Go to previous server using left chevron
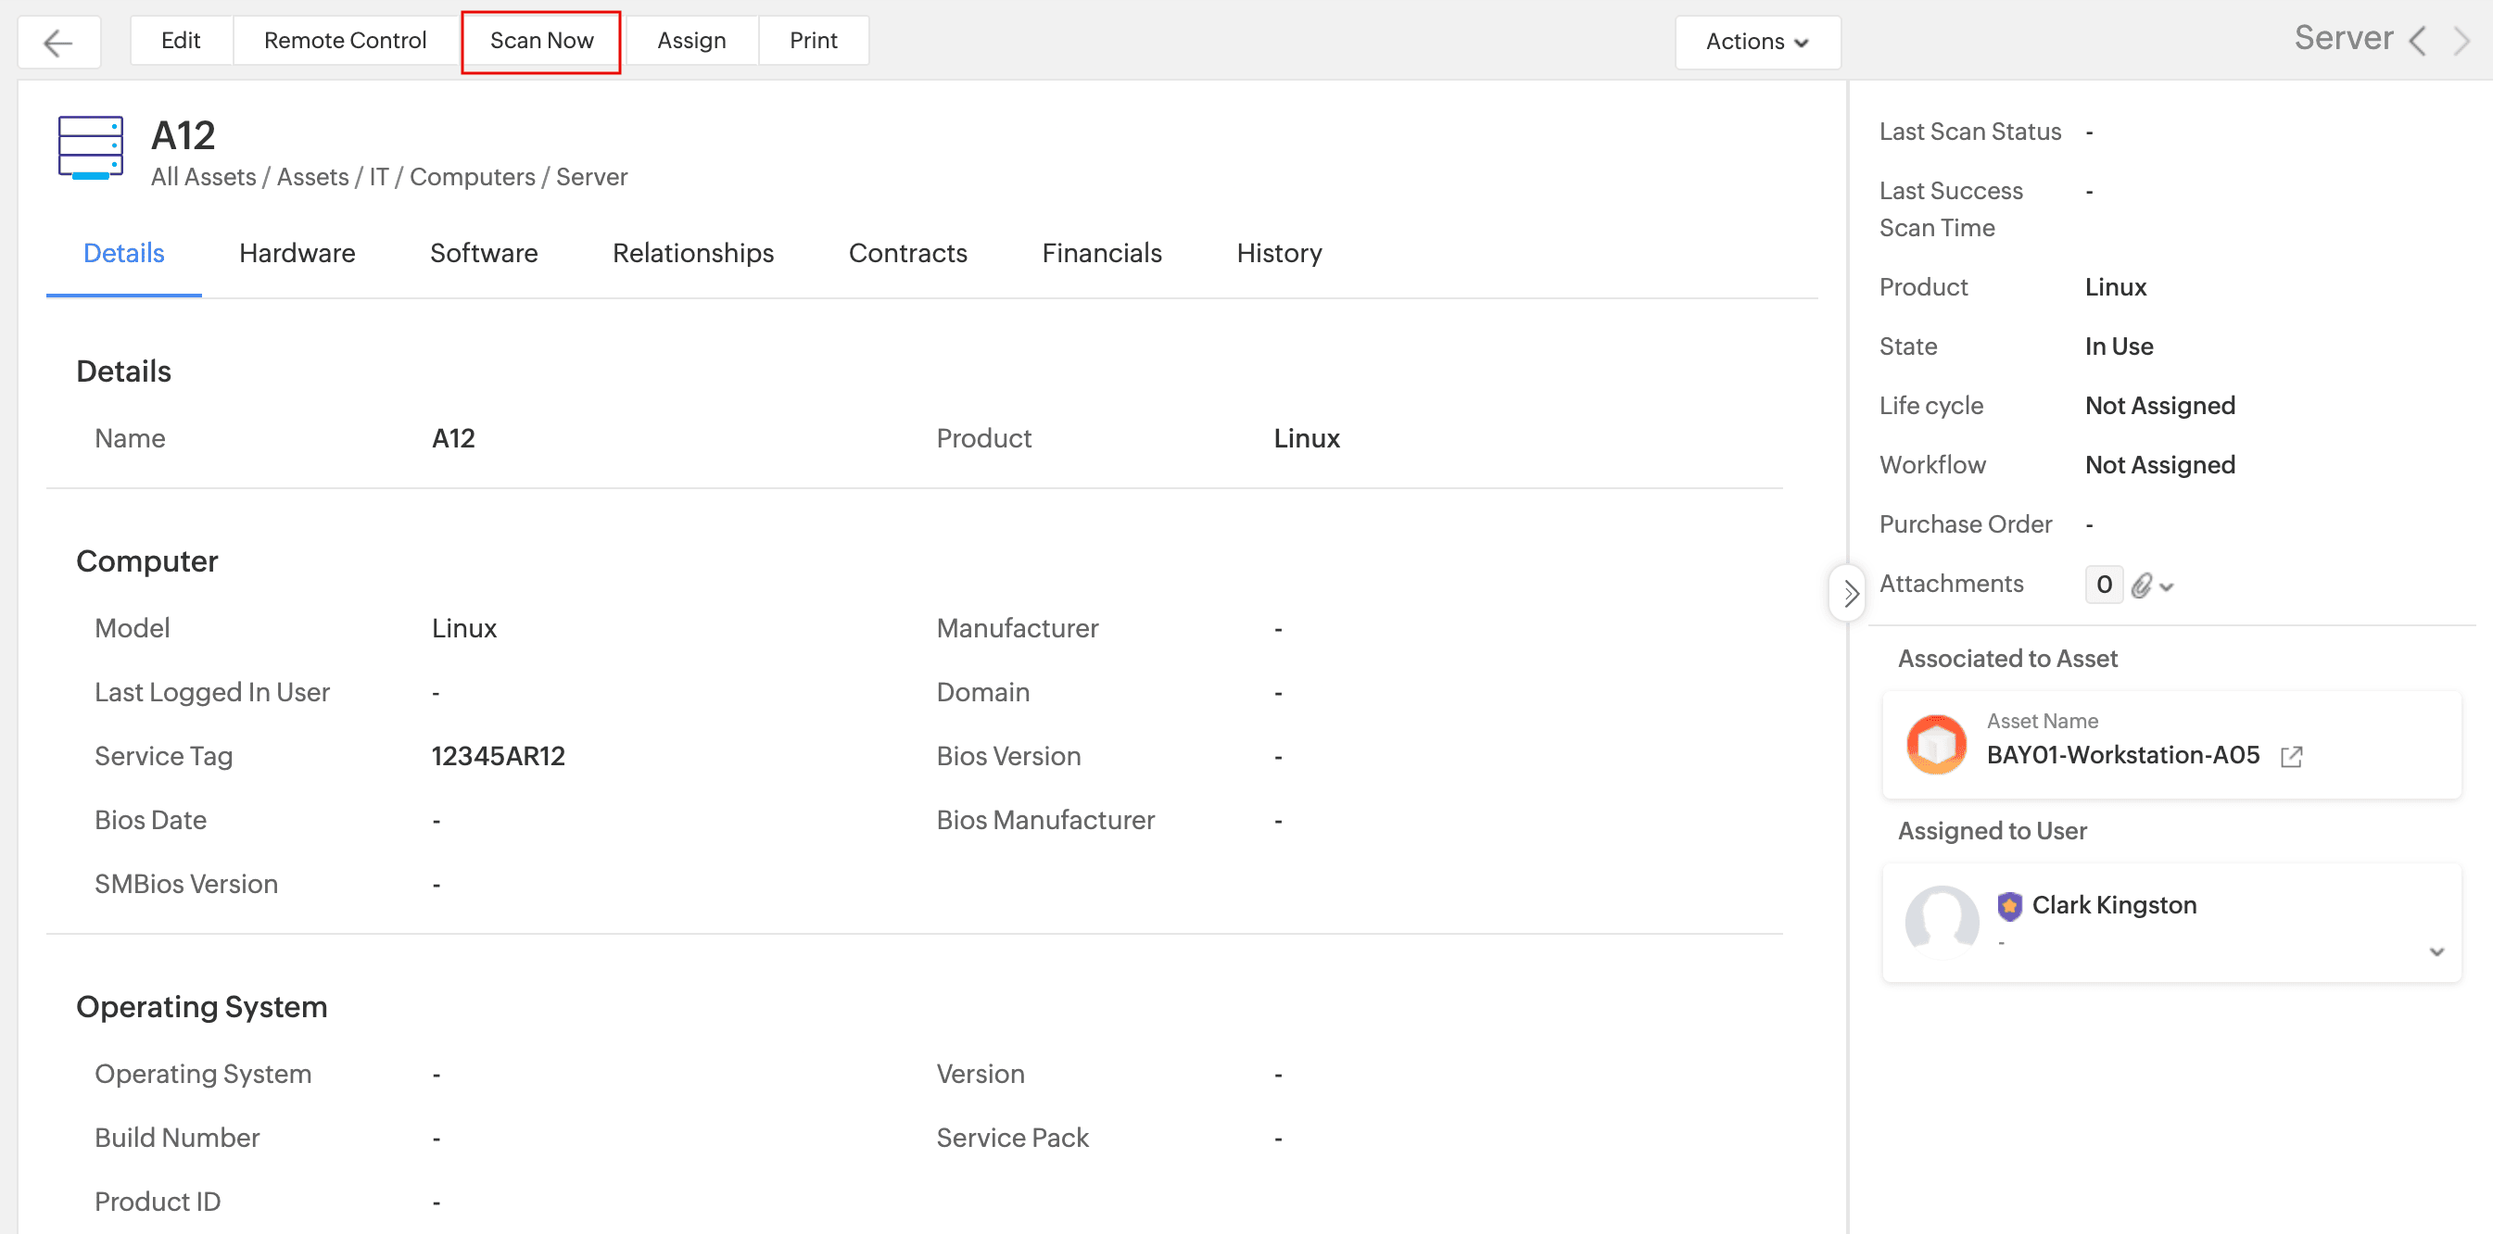This screenshot has width=2493, height=1234. [2419, 41]
